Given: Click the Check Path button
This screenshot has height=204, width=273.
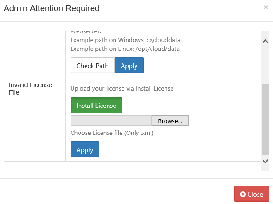Looking at the screenshot, I should tap(93, 65).
